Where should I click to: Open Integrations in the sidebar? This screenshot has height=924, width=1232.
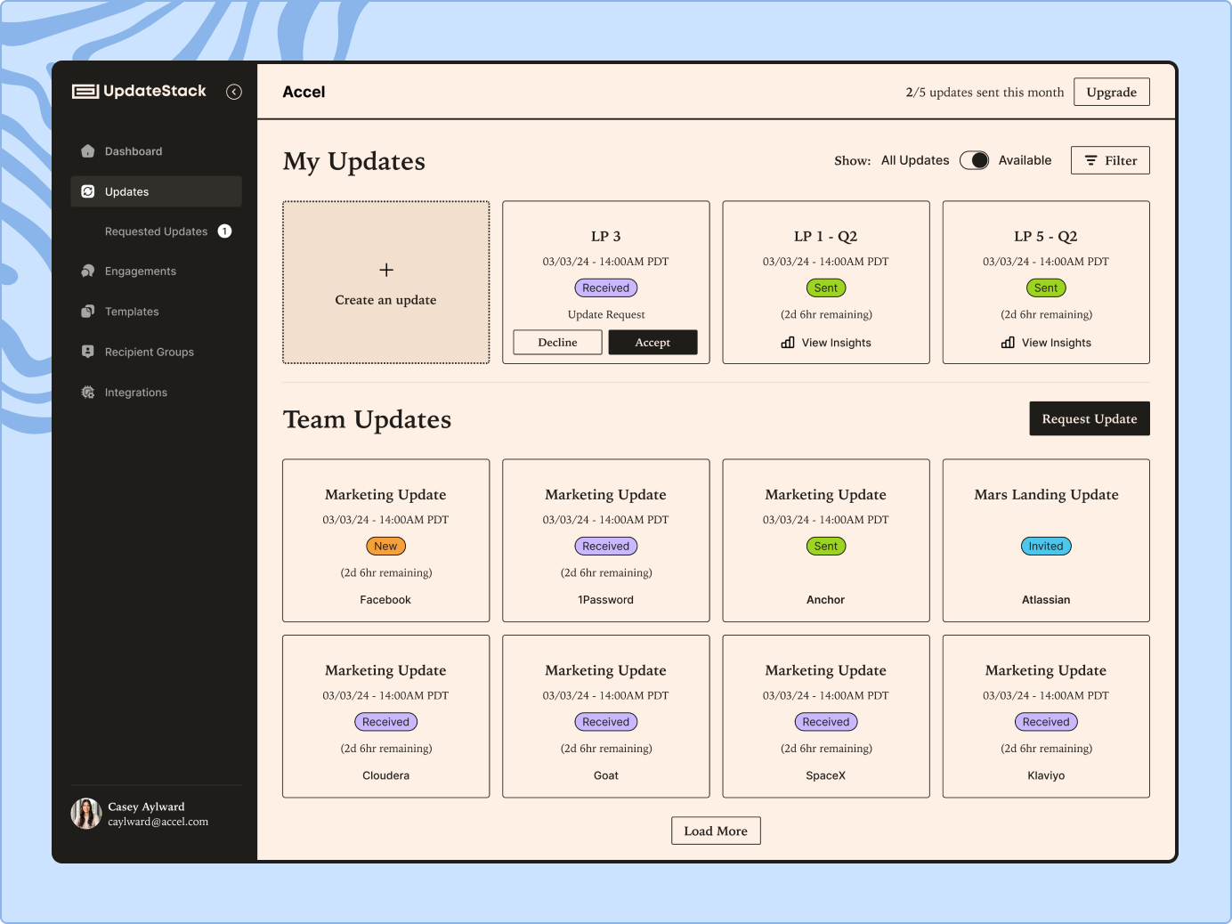pyautogui.click(x=156, y=393)
